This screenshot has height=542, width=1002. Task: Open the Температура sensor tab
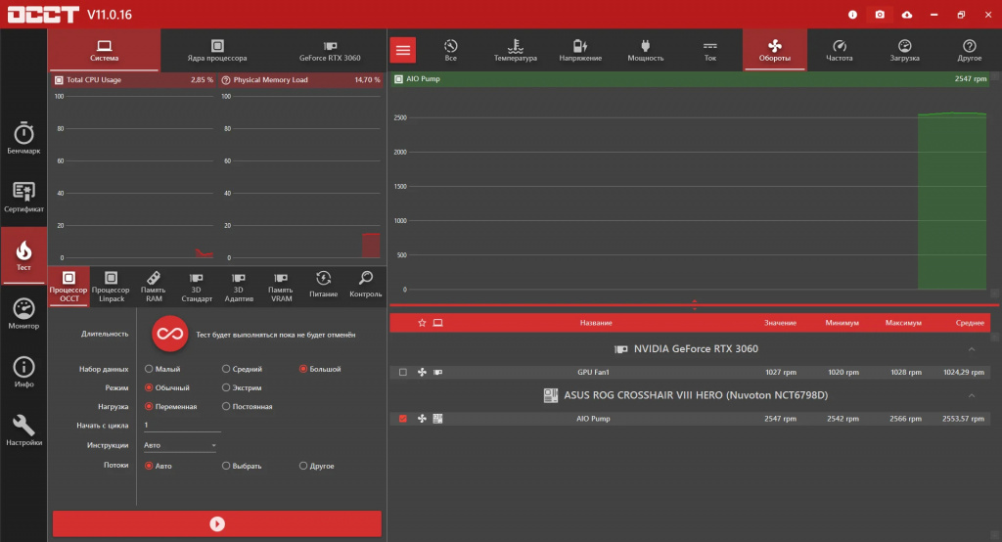click(x=515, y=51)
